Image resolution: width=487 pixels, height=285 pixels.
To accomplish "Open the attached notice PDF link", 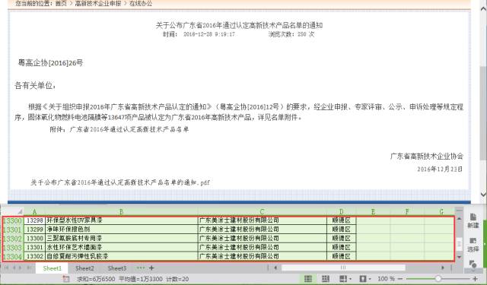I will 120,182.
